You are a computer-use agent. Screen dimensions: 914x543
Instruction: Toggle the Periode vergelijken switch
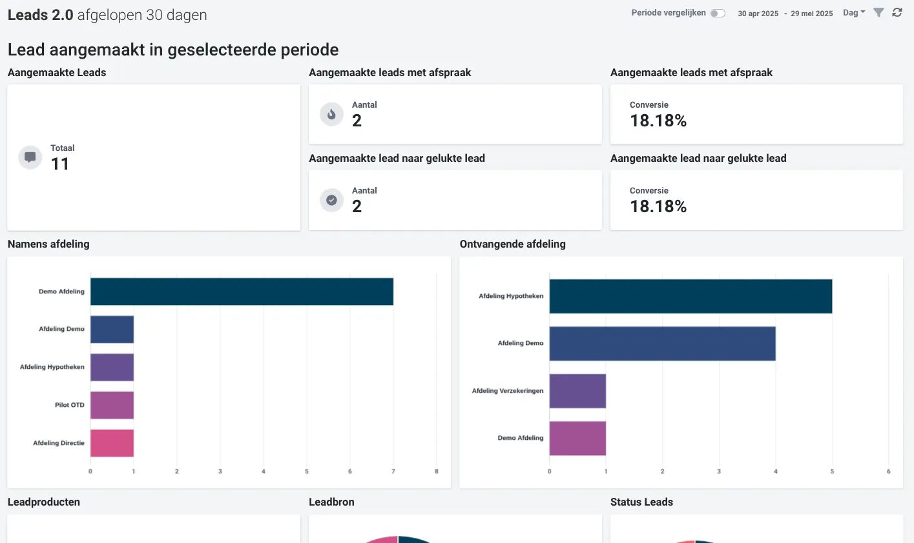click(718, 14)
